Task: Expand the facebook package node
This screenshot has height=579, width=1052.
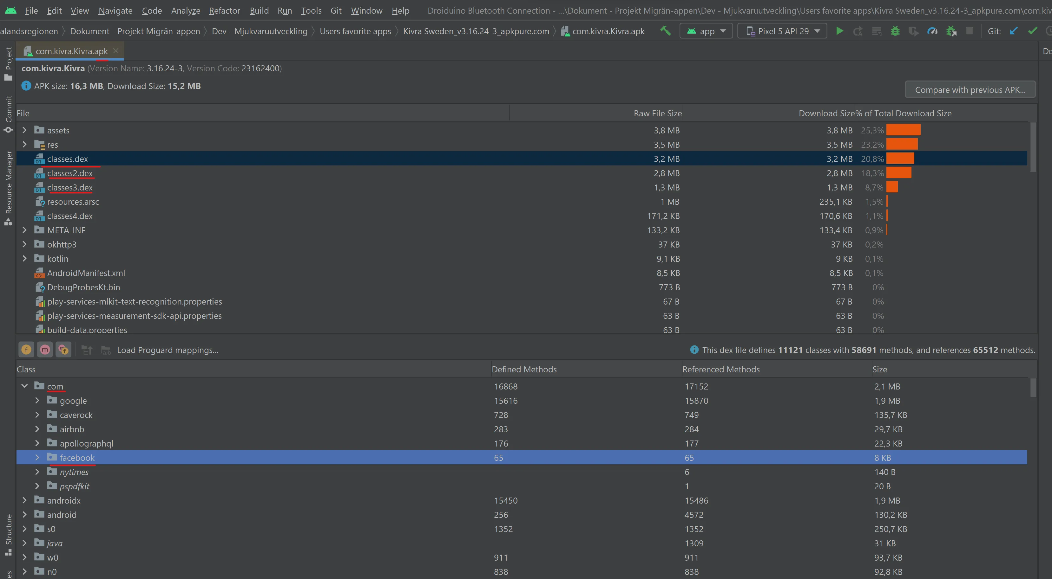Action: (37, 457)
